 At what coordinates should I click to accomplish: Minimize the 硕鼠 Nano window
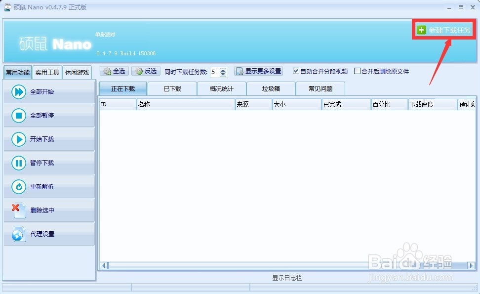point(449,7)
